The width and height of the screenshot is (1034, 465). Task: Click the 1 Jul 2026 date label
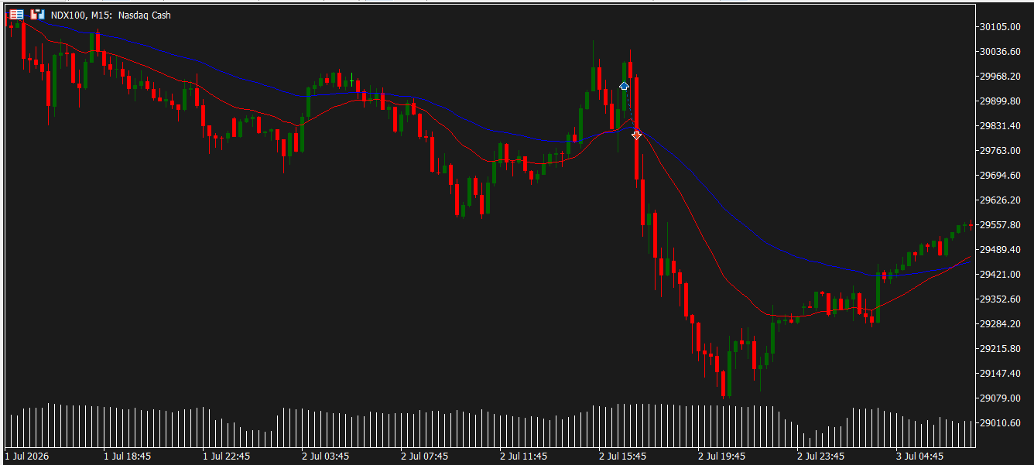pyautogui.click(x=27, y=456)
